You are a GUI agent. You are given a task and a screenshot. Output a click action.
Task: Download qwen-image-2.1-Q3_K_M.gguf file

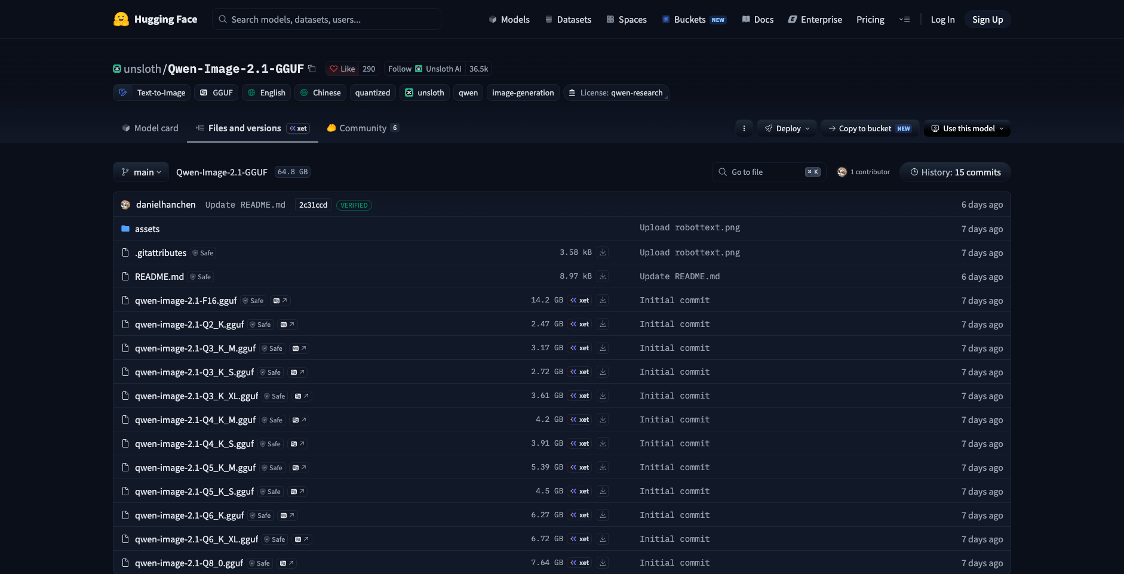point(603,348)
